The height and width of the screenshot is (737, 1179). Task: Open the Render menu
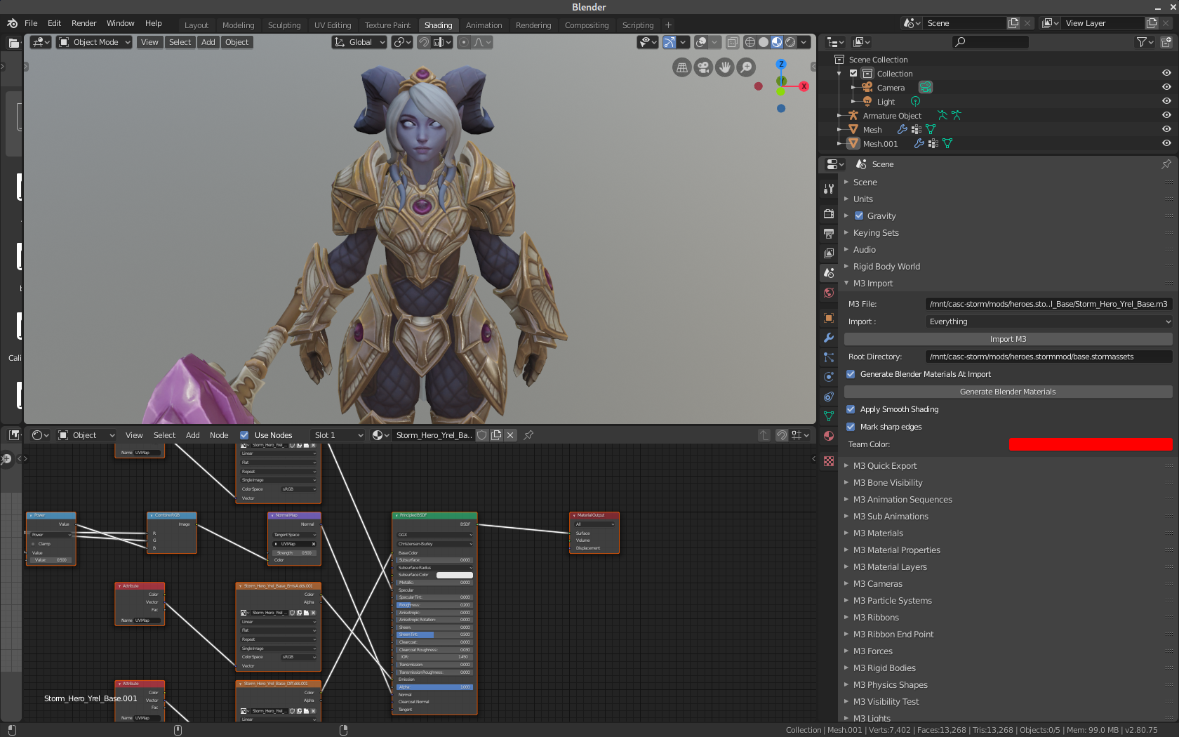click(x=84, y=23)
